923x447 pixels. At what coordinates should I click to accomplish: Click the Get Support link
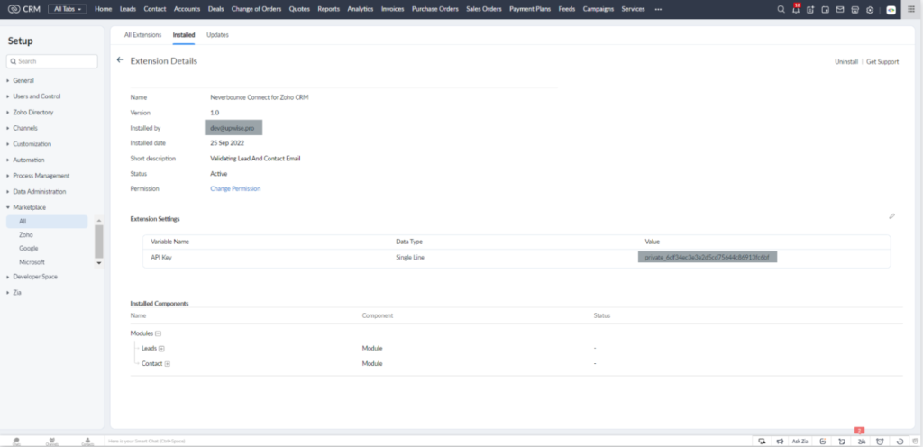tap(882, 62)
